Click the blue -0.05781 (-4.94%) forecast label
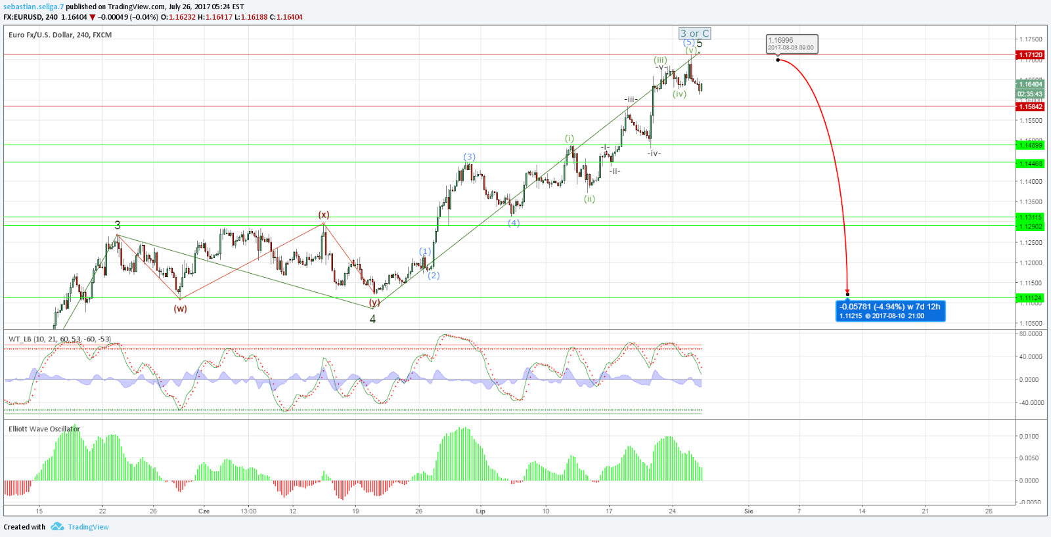The image size is (1051, 537). (891, 311)
